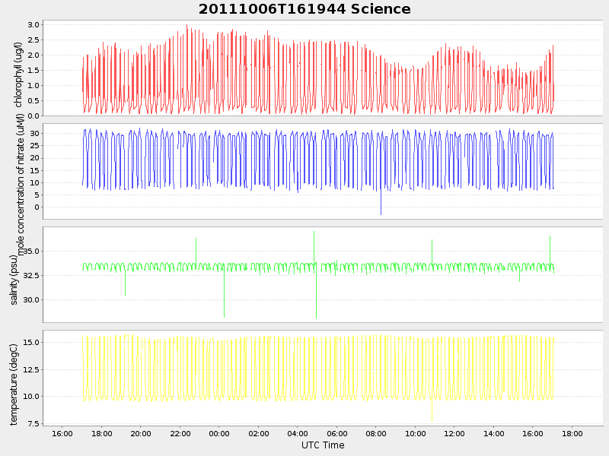
Task: Click the 15.0 tick on temperature axis
Action: click(x=32, y=343)
